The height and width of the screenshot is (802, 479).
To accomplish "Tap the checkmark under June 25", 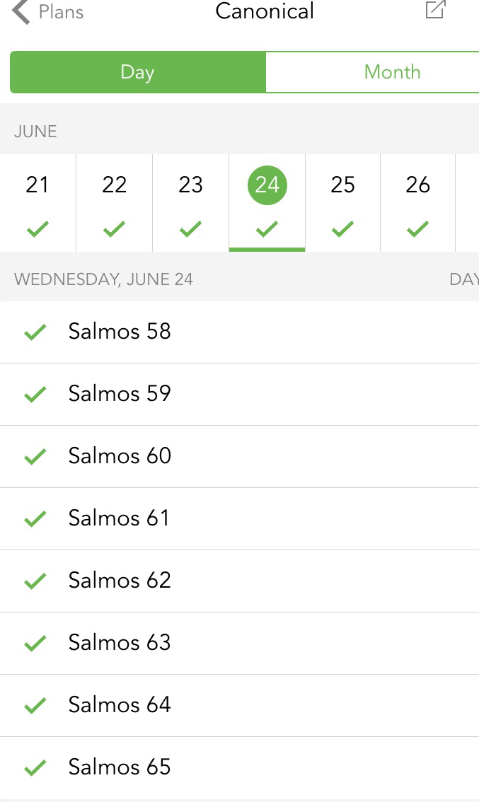I will (342, 229).
